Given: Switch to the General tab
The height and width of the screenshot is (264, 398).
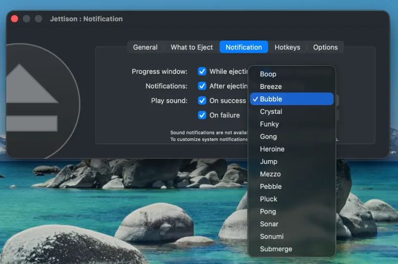Looking at the screenshot, I should coord(145,47).
